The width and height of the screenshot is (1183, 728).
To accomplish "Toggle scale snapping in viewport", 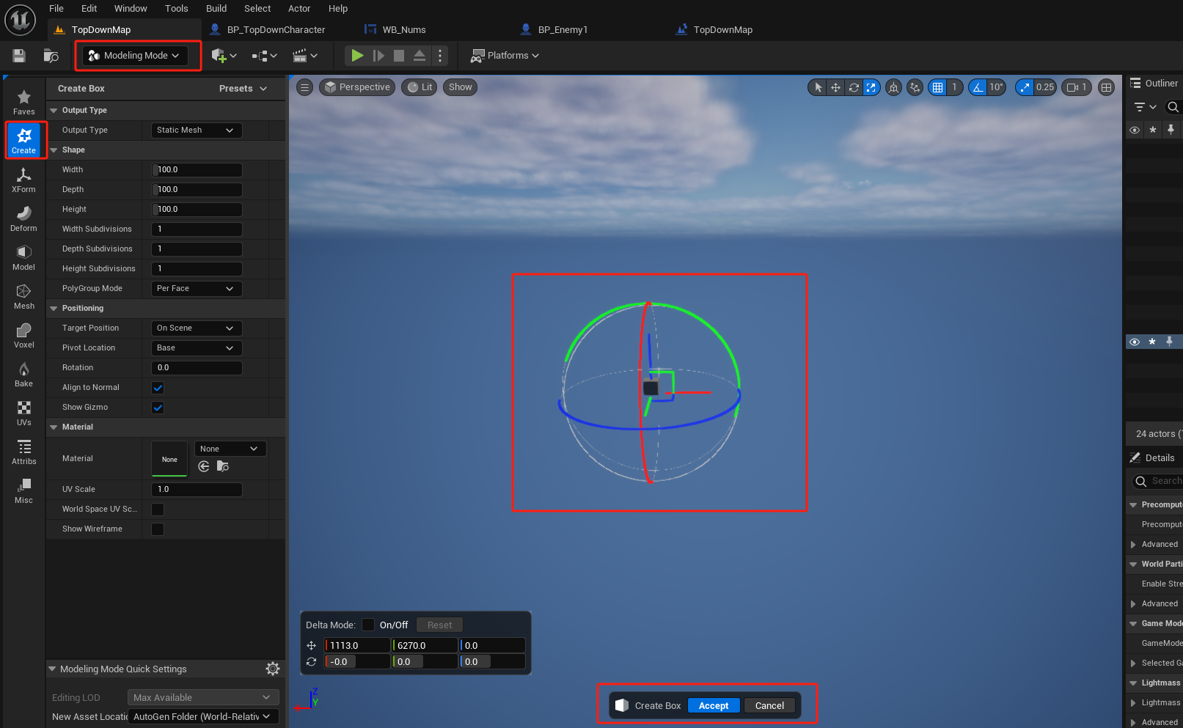I will 1025,87.
